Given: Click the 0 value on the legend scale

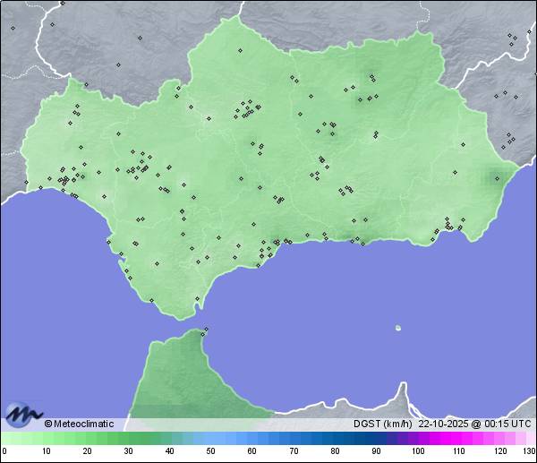Looking at the screenshot, I should pyautogui.click(x=4, y=451).
